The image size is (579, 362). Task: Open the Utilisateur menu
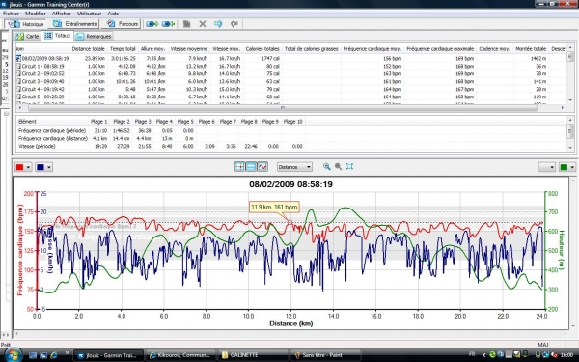point(89,14)
